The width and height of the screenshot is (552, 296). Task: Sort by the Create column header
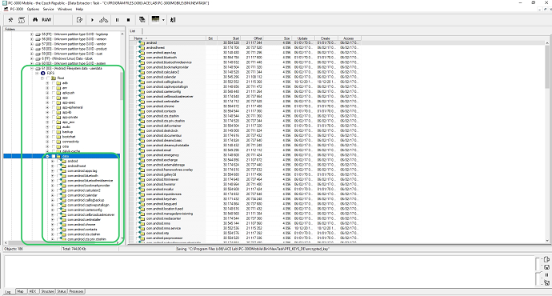coord(326,38)
